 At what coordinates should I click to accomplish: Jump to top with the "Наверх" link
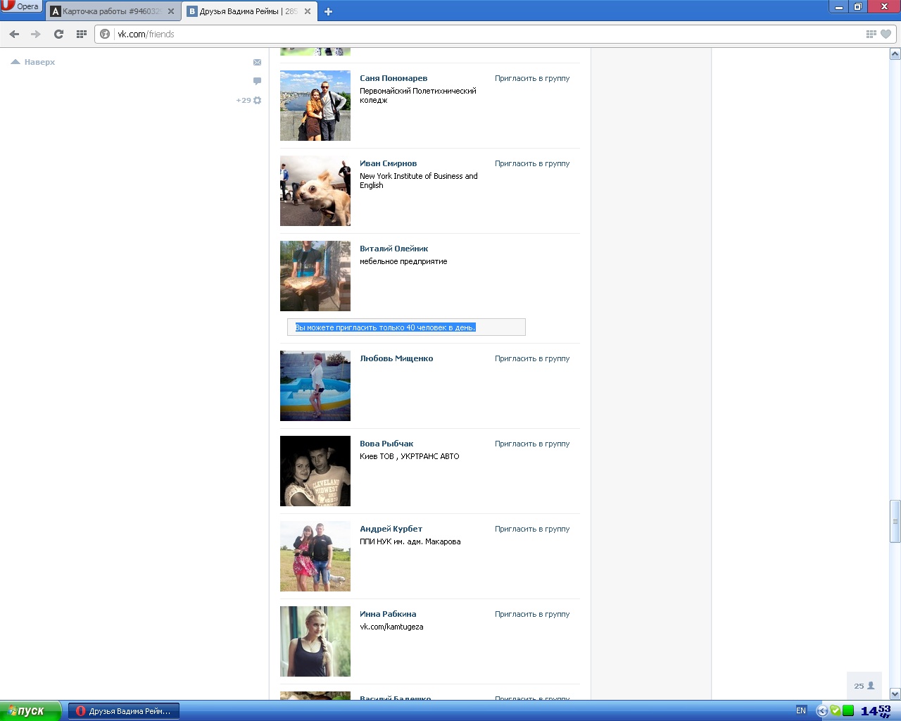coord(33,62)
